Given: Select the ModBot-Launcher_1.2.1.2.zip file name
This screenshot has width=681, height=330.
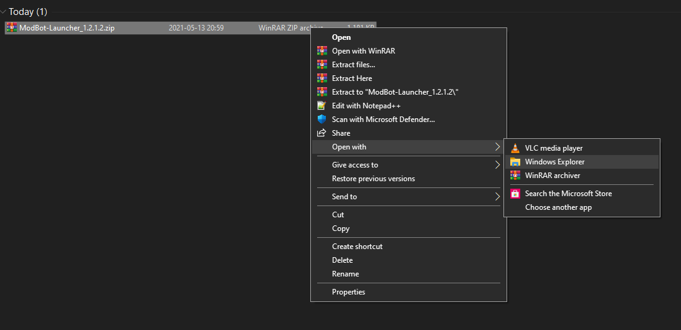Looking at the screenshot, I should (x=67, y=28).
